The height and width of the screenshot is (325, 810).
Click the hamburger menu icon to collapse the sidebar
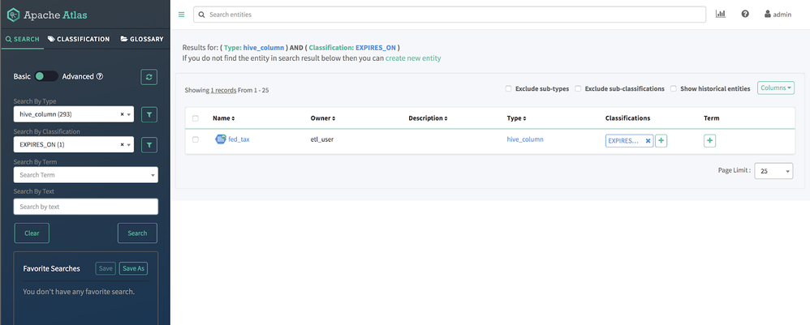tap(181, 15)
